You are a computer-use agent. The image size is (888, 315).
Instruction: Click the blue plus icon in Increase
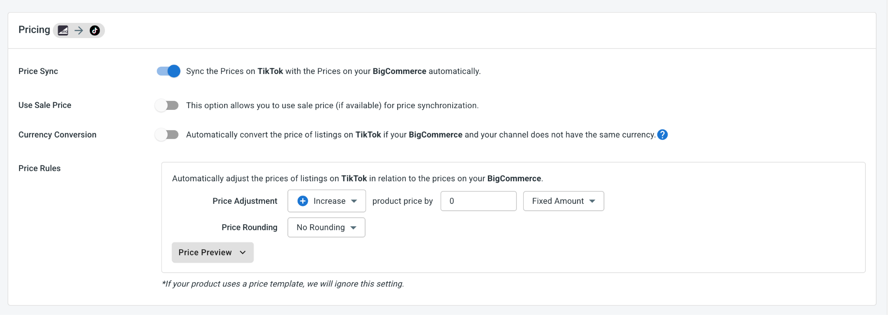303,201
